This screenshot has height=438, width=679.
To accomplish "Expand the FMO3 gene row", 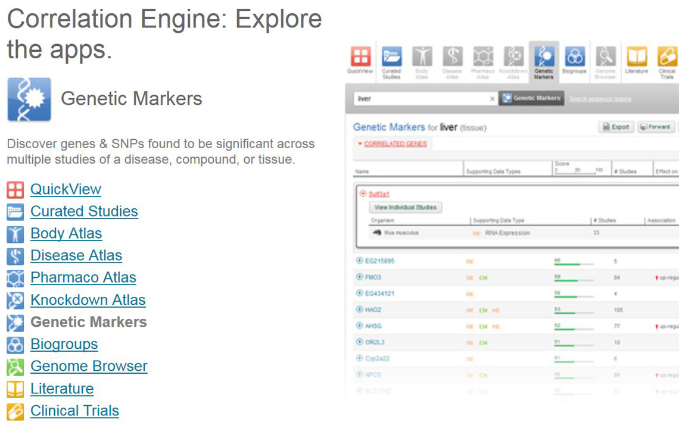I will [x=359, y=277].
